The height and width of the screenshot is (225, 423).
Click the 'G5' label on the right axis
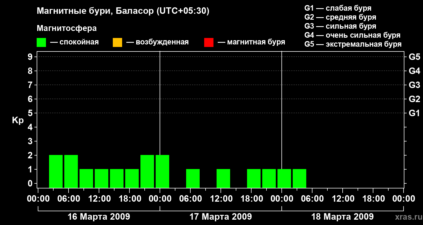click(x=414, y=57)
